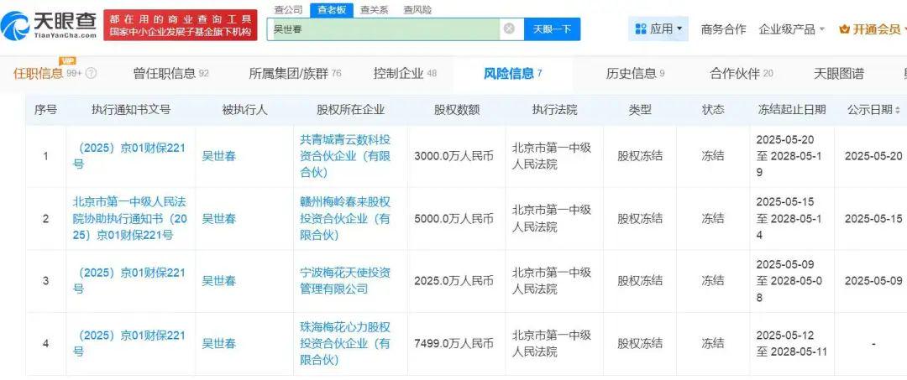
Task: Click the help question mark beside 任职信息
Action: click(x=91, y=73)
